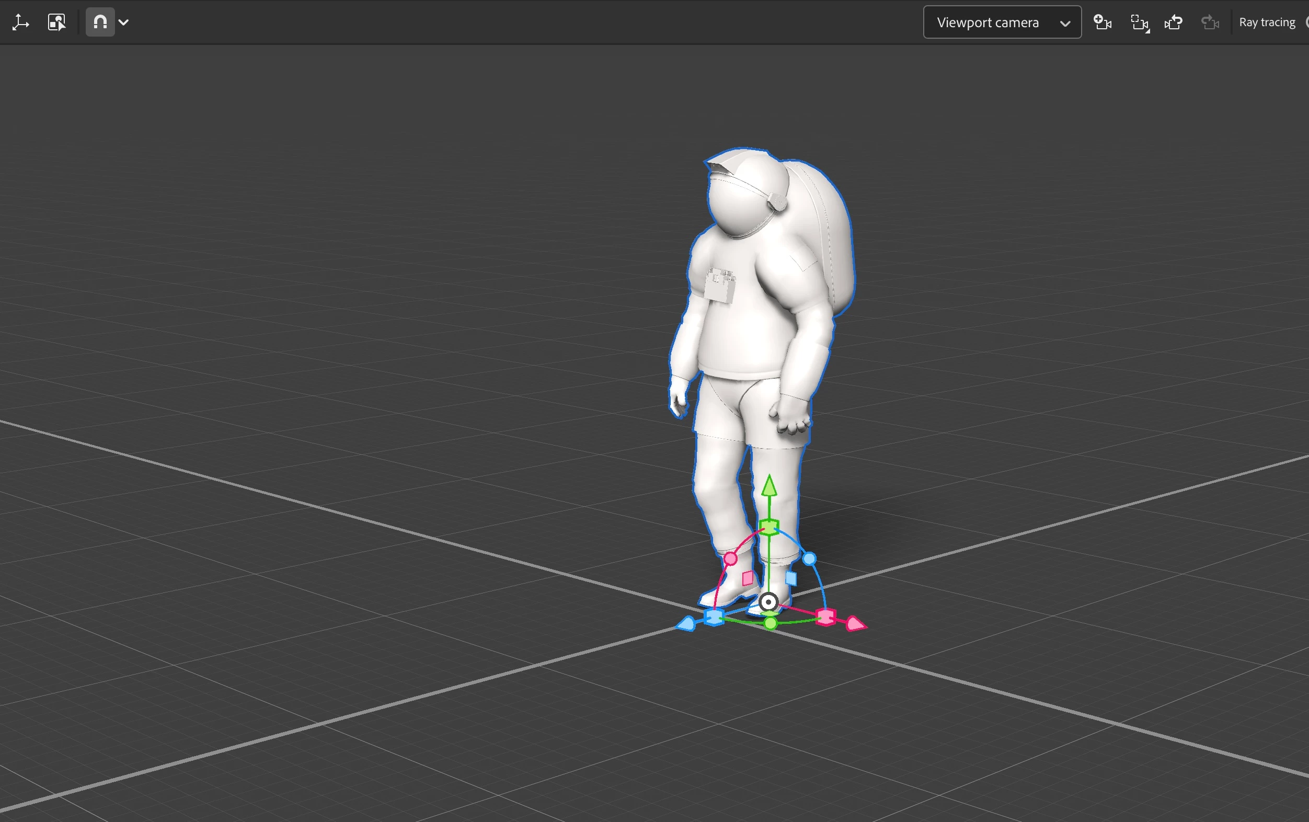The width and height of the screenshot is (1309, 822).
Task: Toggle the magnet snapping button
Action: click(100, 22)
